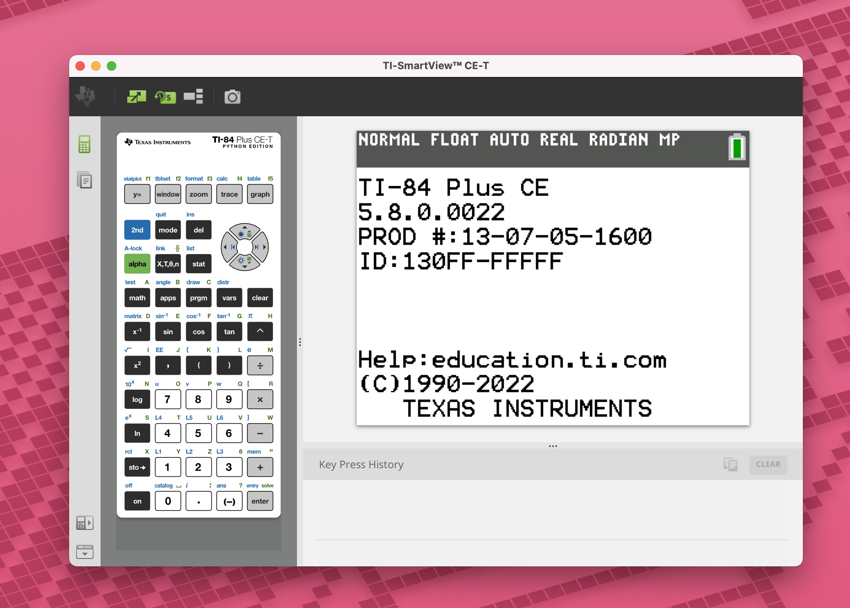Viewport: 850px width, 608px height.
Task: Click the on key
Action: [137, 501]
